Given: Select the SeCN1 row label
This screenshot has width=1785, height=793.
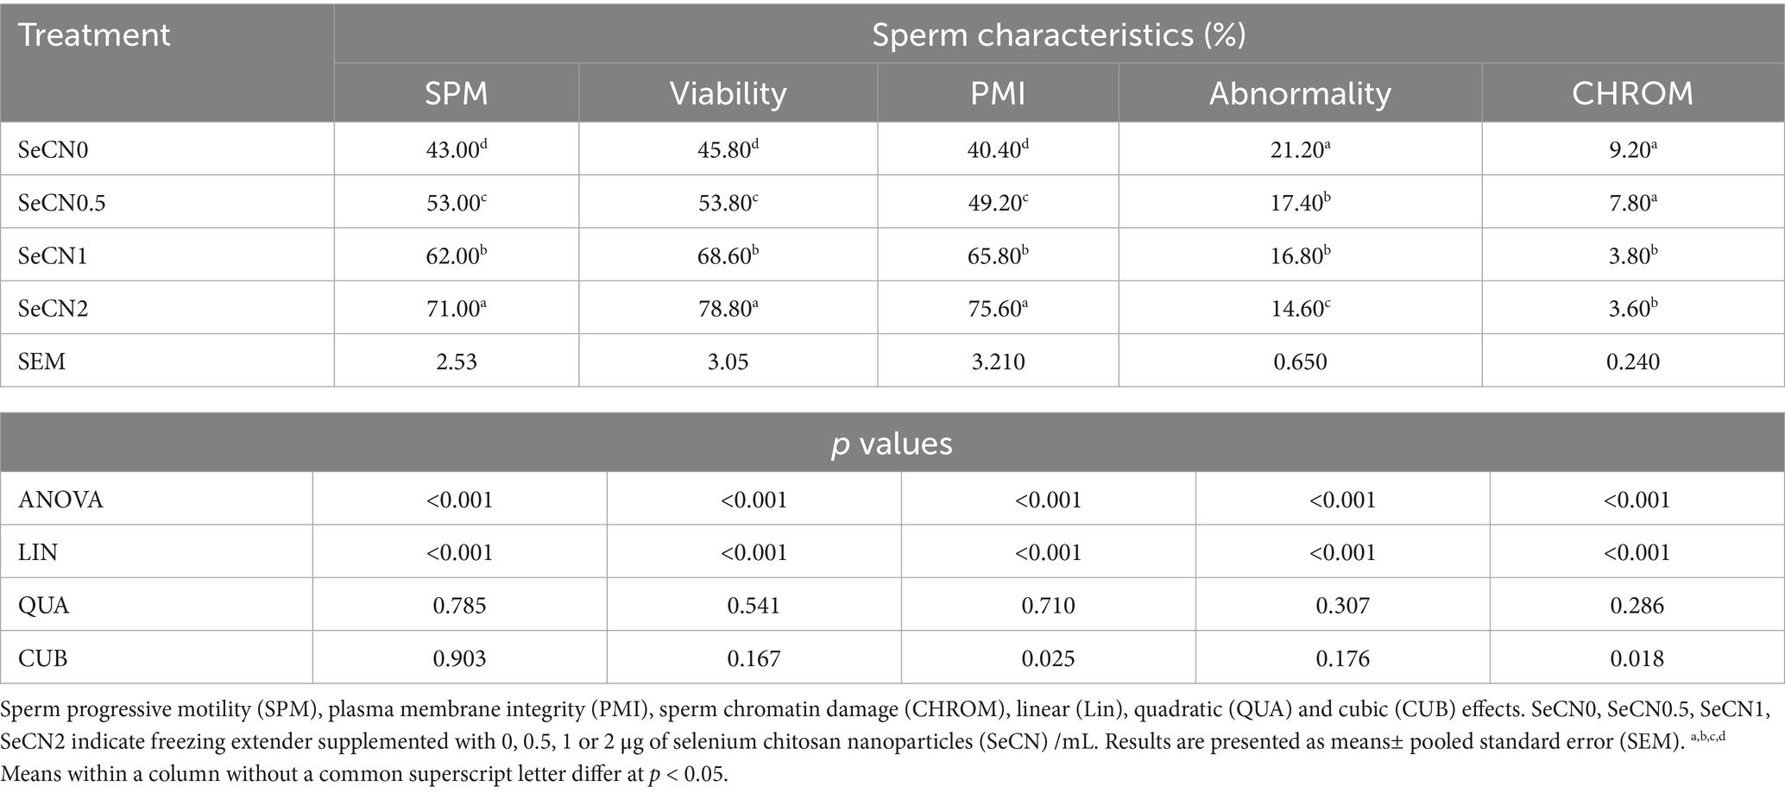Looking at the screenshot, I should click(x=53, y=256).
